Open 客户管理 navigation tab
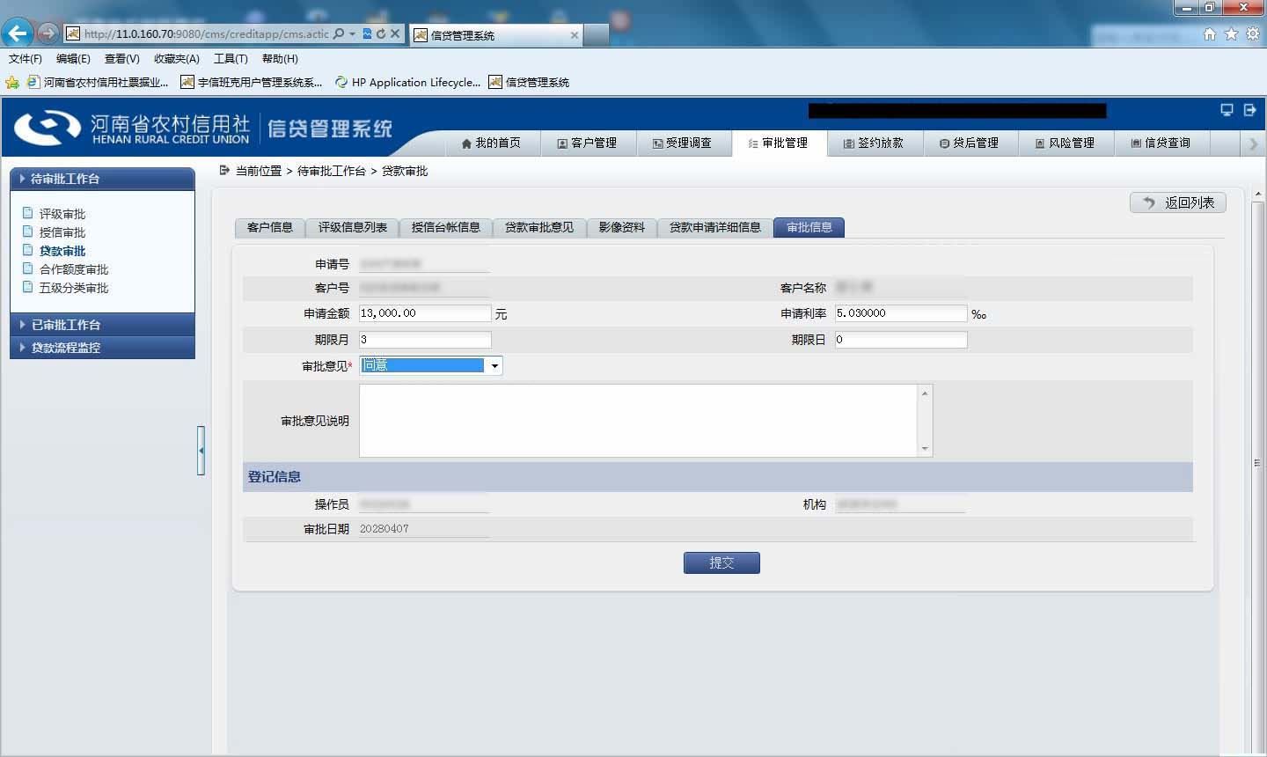 (x=587, y=143)
